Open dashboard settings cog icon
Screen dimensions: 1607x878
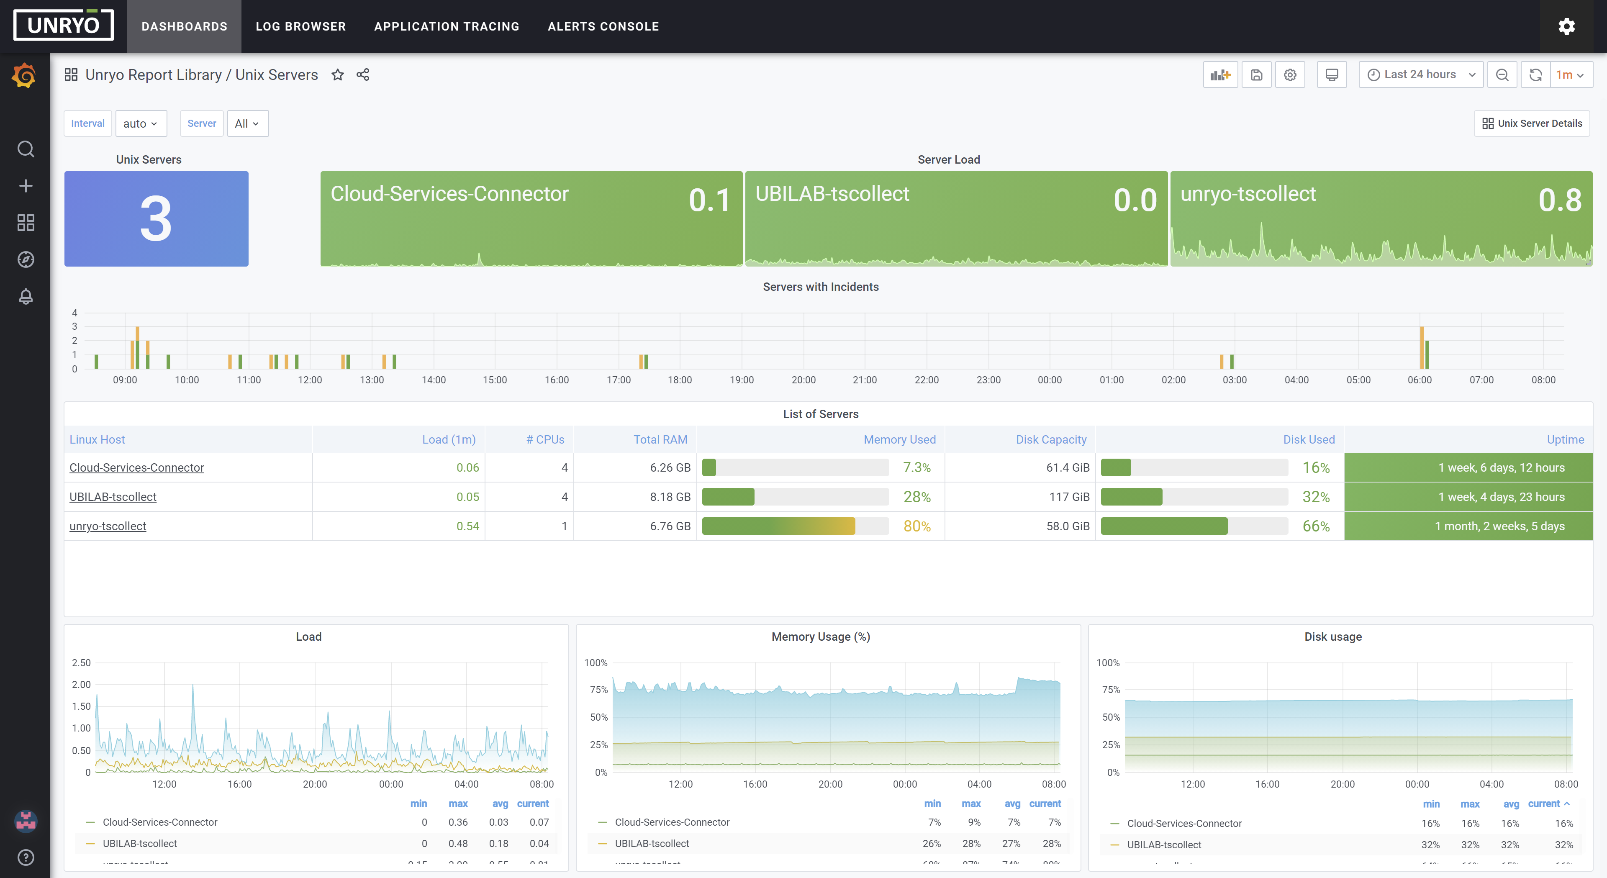(1290, 75)
